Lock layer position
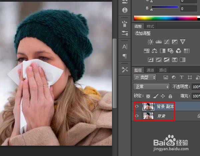This screenshot has height=156, width=200. coord(163,96)
